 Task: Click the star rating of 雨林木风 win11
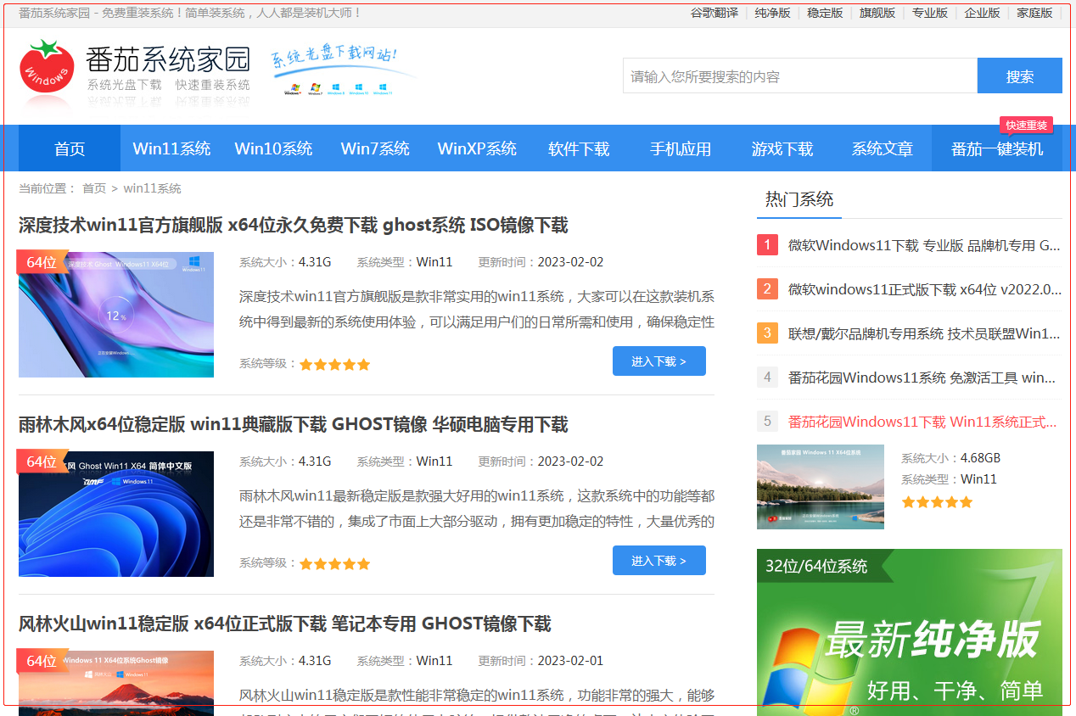pos(334,564)
